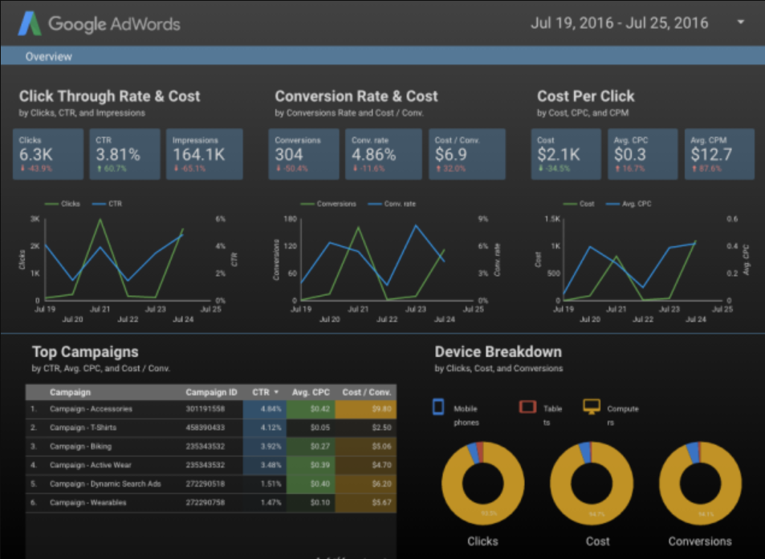Click the 4.84% CTR cell

264,409
